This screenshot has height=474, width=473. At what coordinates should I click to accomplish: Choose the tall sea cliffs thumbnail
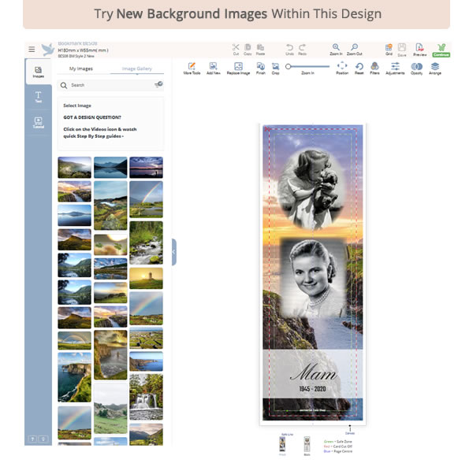pyautogui.click(x=74, y=377)
